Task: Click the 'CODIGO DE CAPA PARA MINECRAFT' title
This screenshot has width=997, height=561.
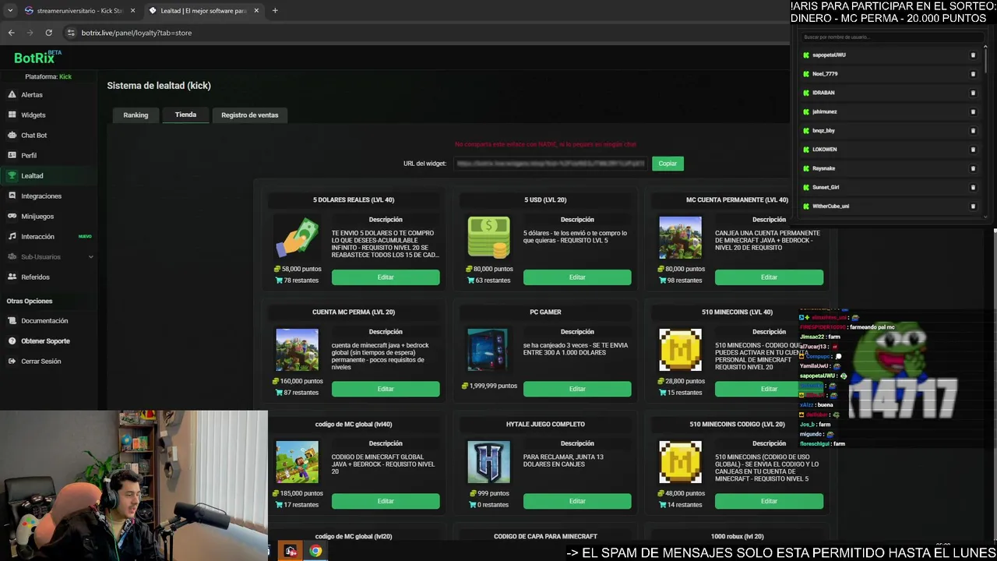Action: tap(545, 536)
